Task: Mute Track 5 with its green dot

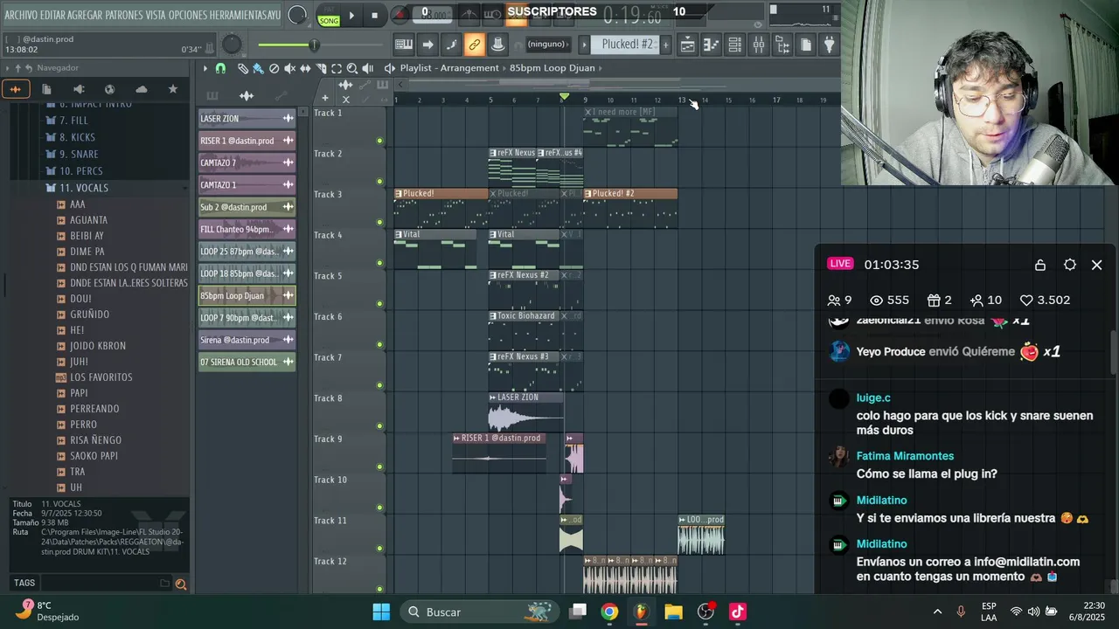Action: pos(379,304)
